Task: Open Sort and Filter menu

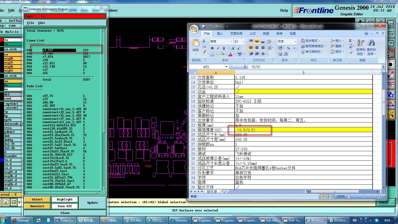Action: point(361,47)
